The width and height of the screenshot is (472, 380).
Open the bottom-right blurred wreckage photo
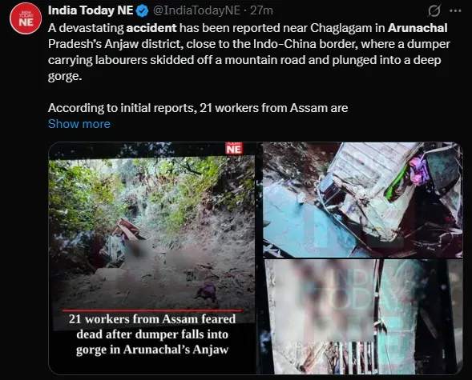pyautogui.click(x=363, y=317)
